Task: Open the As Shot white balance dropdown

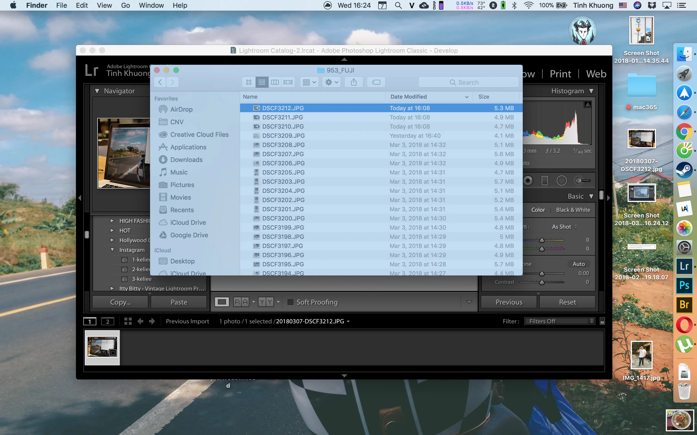Action: pyautogui.click(x=564, y=227)
